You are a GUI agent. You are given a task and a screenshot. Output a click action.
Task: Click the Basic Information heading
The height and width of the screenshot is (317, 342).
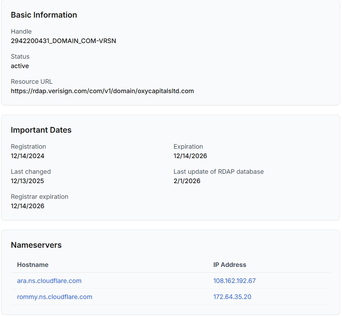tap(44, 15)
